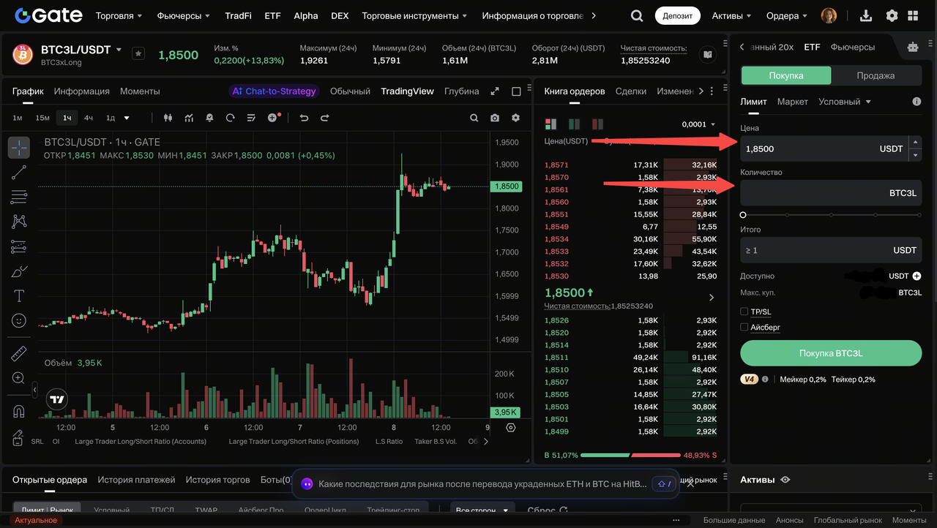Viewport: 937px width, 528px height.
Task: Add BTC3L/USDT to favorites star
Action: click(x=138, y=53)
